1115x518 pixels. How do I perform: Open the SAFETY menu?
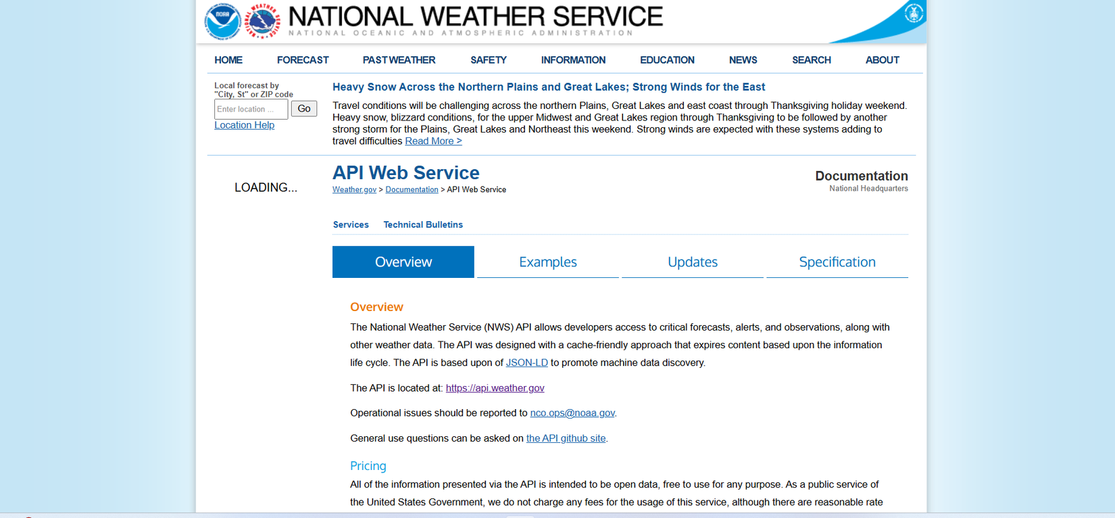pyautogui.click(x=489, y=60)
